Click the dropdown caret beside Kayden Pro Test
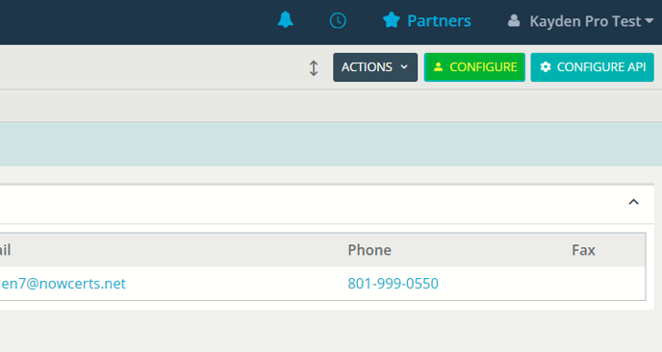Screen dimensions: 662x352 (649, 21)
